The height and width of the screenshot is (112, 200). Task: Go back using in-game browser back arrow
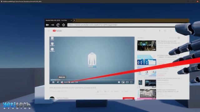click(x=47, y=25)
